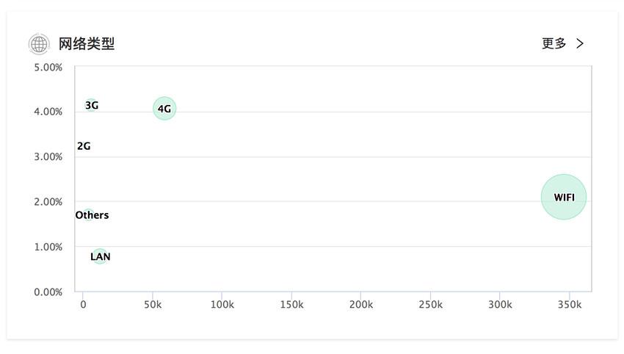The image size is (624, 354).
Task: Click the LAN bubble
Action: [x=100, y=256]
